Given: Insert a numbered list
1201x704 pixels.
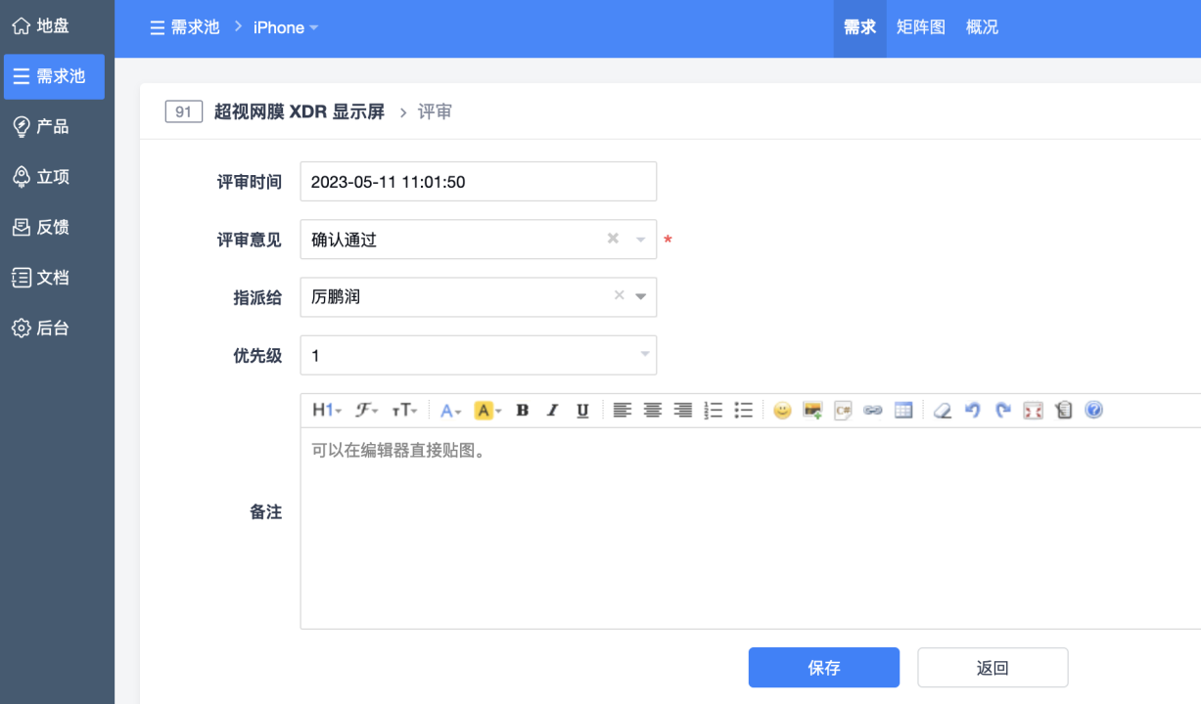Looking at the screenshot, I should 714,411.
